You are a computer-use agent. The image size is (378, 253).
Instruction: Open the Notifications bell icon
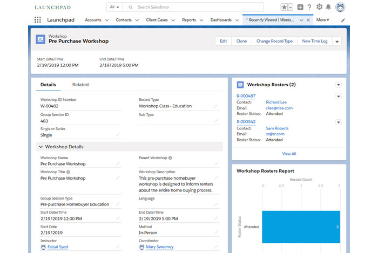[328, 7]
